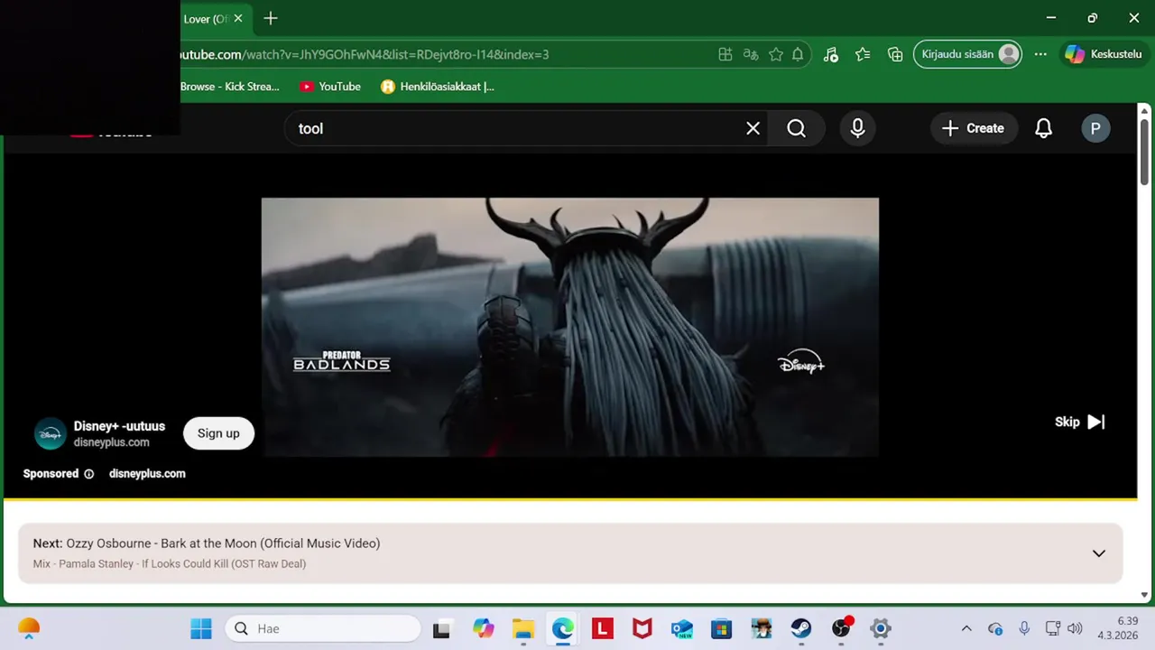1155x650 pixels.
Task: Open Microsoft Store from the taskbar
Action: point(722,629)
